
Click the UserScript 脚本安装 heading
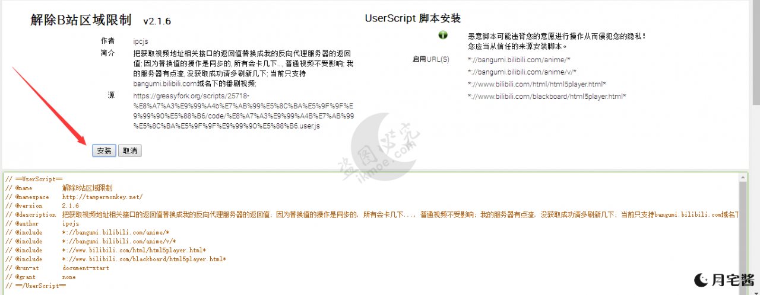(412, 18)
